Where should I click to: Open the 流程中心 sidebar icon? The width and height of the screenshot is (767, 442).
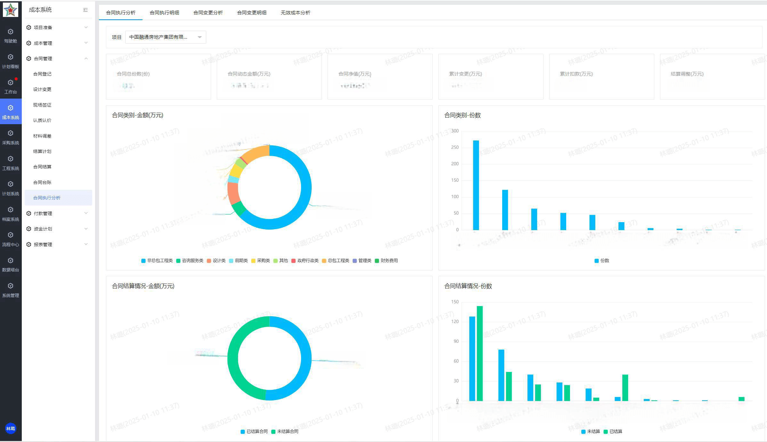[11, 239]
